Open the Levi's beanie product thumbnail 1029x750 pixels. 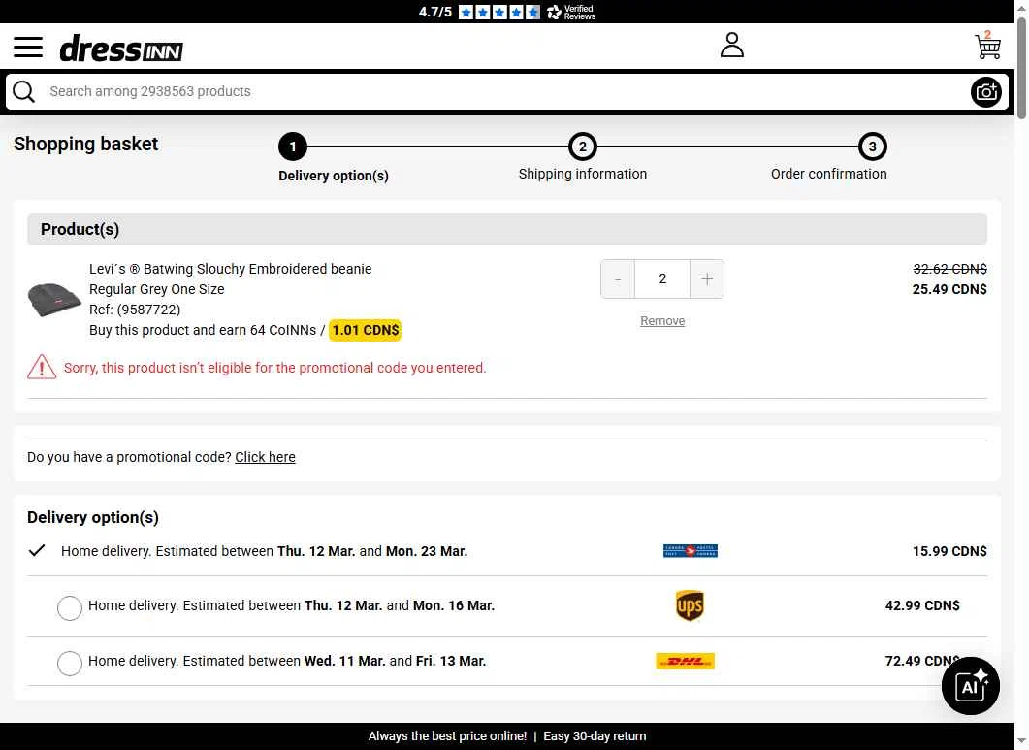54,300
